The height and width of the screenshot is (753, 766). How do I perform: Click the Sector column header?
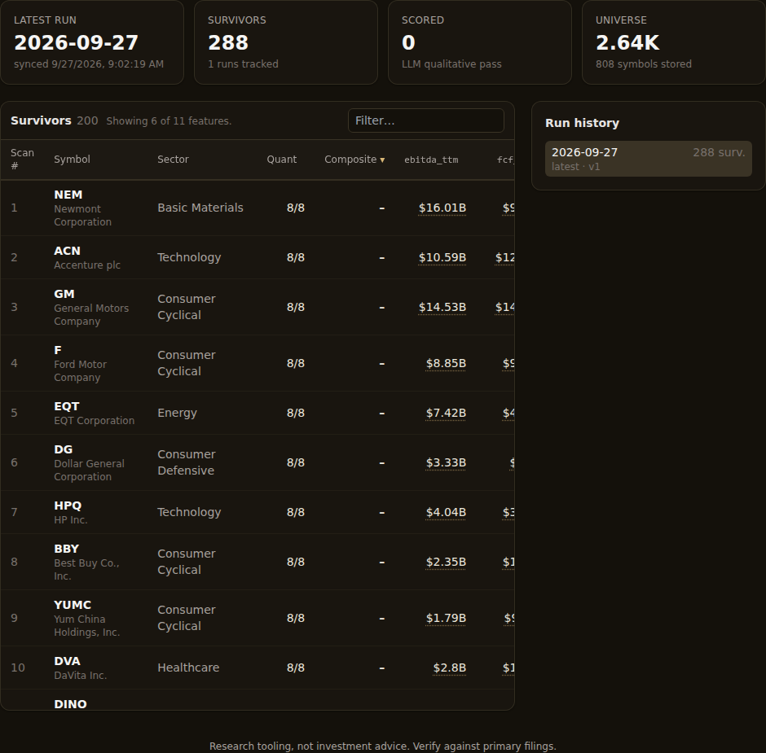(173, 160)
